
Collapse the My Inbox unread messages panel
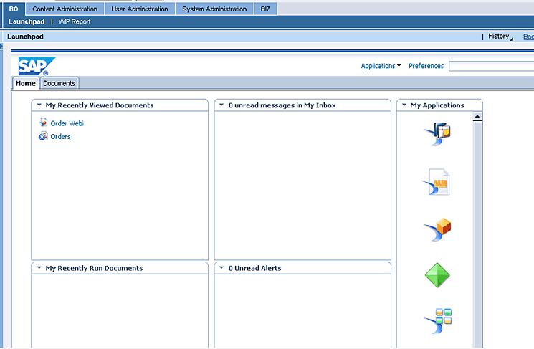(221, 105)
